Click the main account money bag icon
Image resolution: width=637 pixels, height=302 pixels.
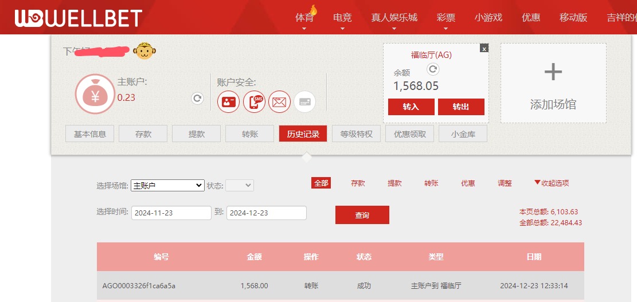click(95, 95)
